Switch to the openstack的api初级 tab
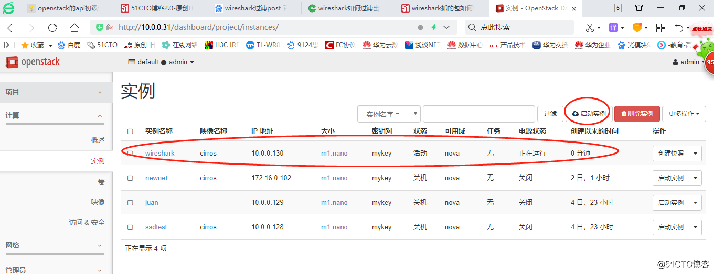The height and width of the screenshot is (274, 714). point(62,8)
